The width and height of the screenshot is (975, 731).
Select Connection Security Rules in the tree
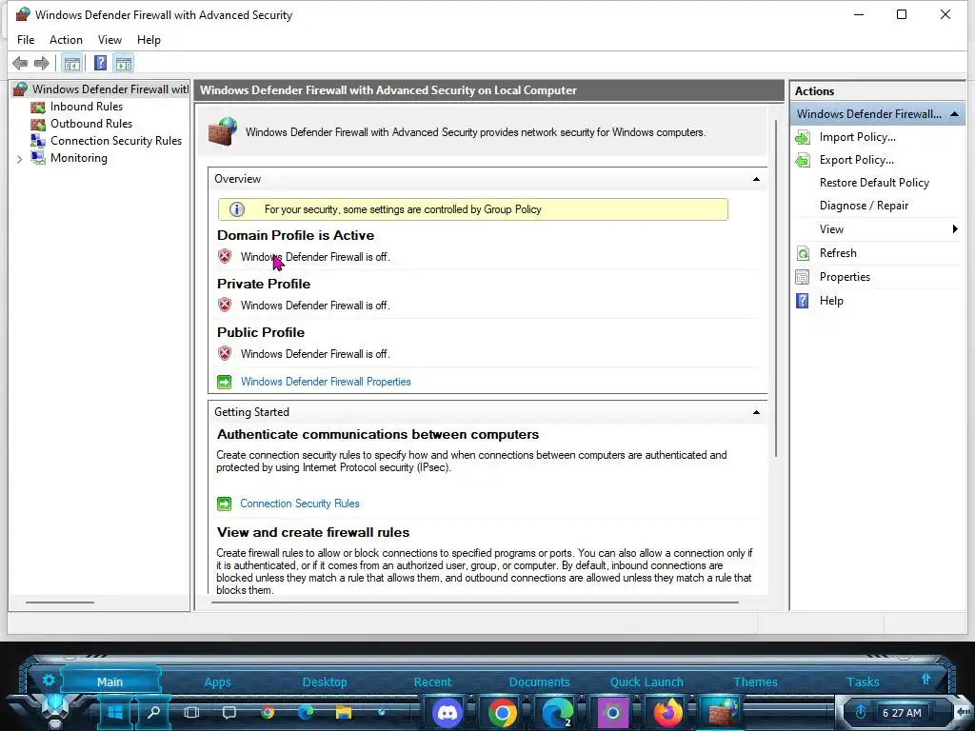point(116,141)
